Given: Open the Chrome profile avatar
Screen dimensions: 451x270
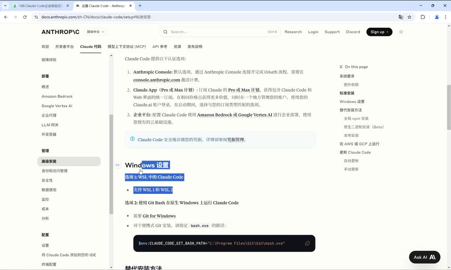Looking at the screenshot, I should tap(437, 17).
